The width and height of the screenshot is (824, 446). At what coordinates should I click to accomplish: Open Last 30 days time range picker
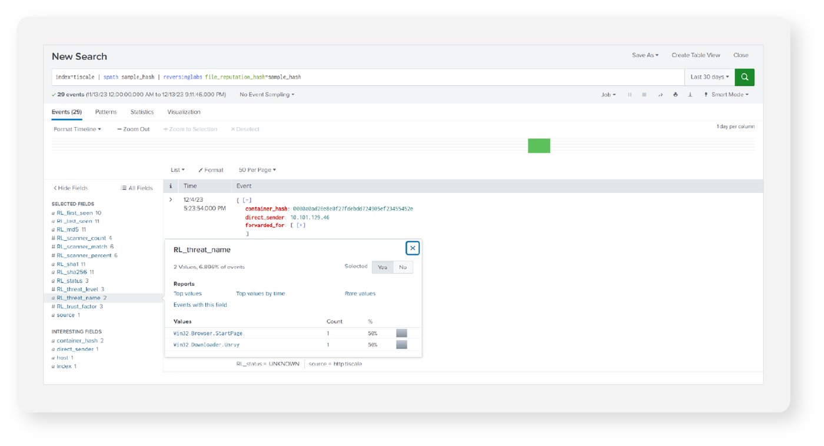pyautogui.click(x=710, y=77)
